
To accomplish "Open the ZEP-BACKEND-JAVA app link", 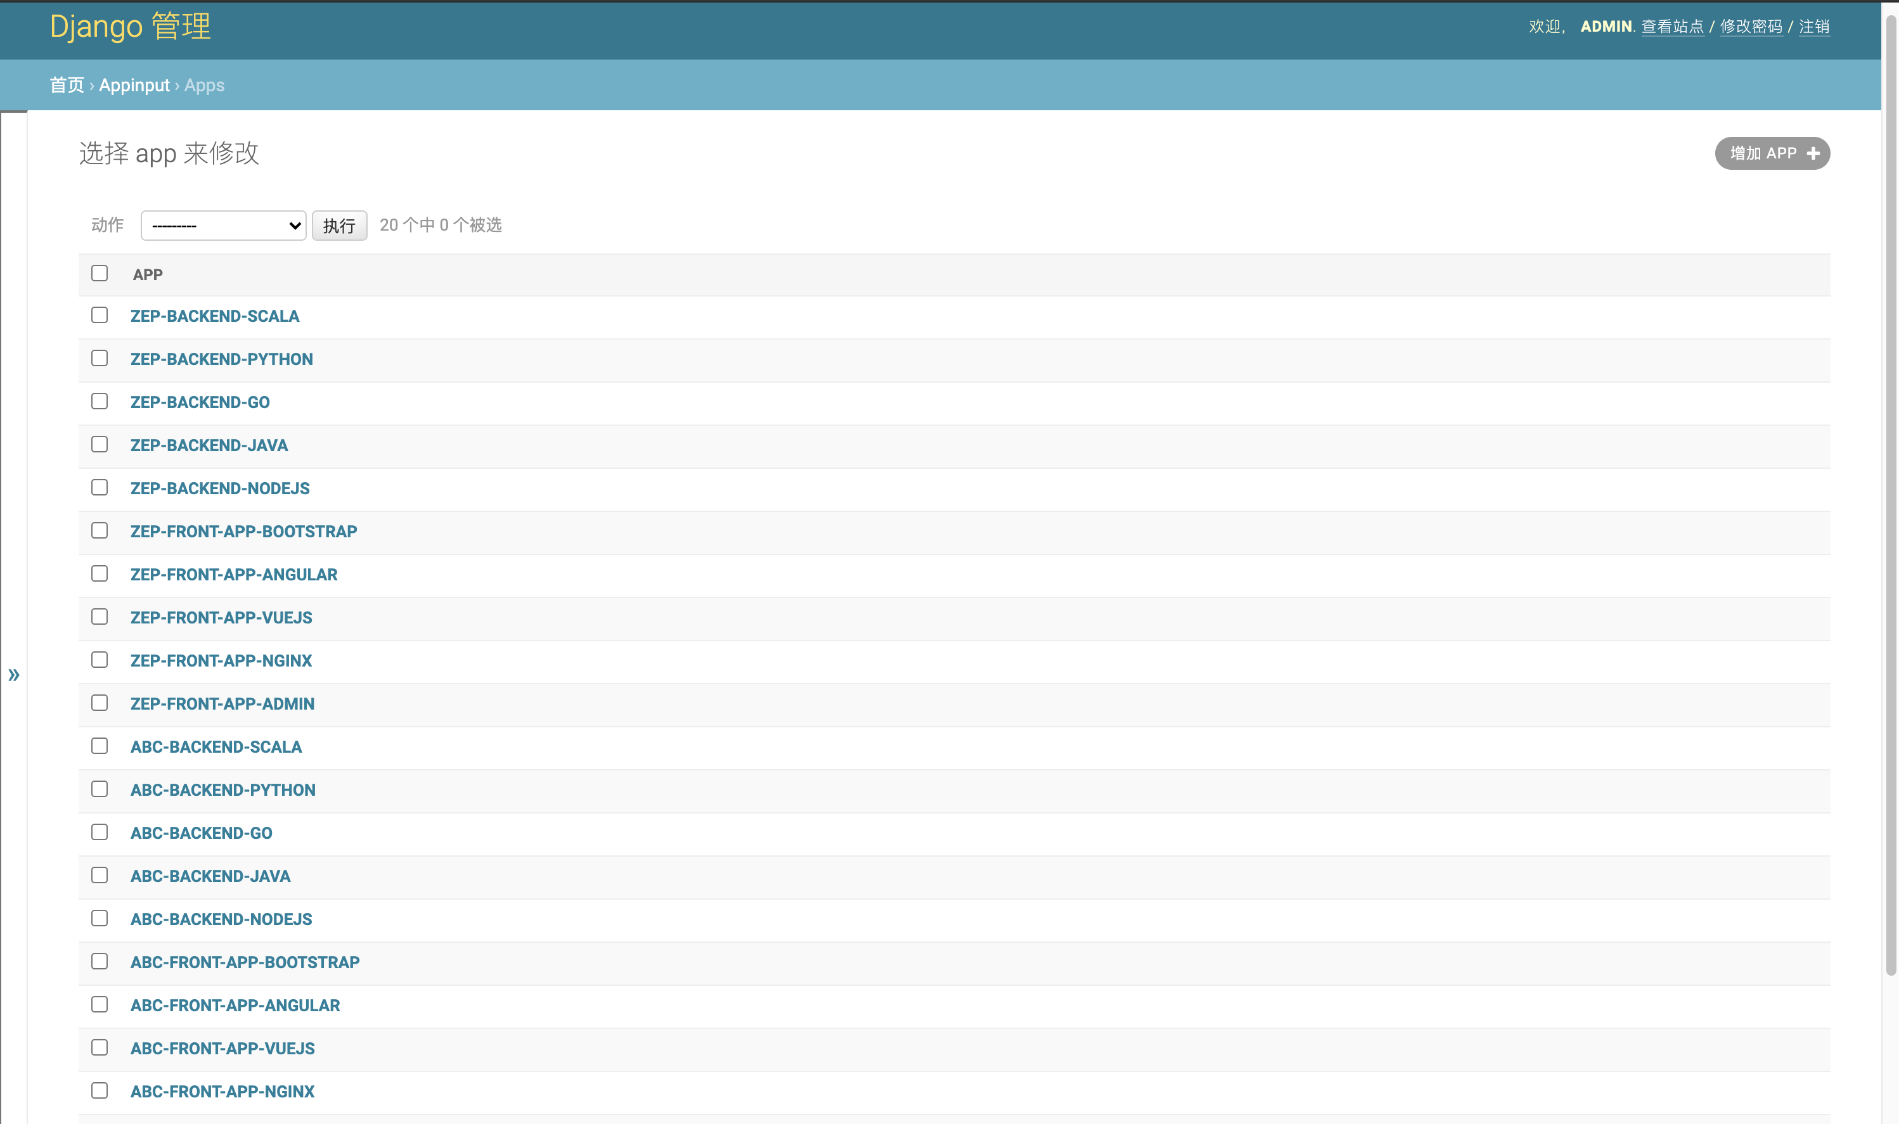I will pyautogui.click(x=209, y=446).
